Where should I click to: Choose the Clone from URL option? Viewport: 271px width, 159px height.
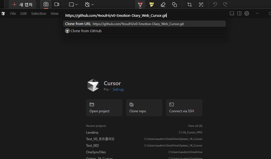pyautogui.click(x=144, y=24)
